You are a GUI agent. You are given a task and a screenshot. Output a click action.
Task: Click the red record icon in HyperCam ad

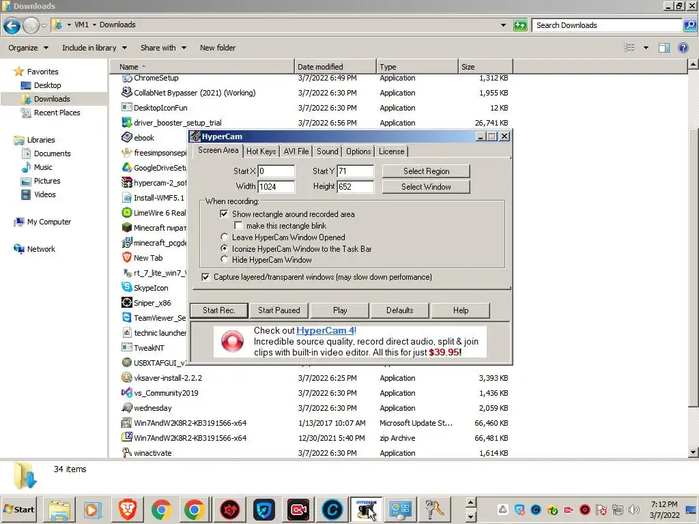pyautogui.click(x=232, y=342)
